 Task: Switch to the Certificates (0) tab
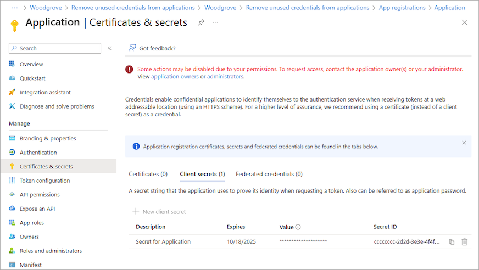coord(148,174)
